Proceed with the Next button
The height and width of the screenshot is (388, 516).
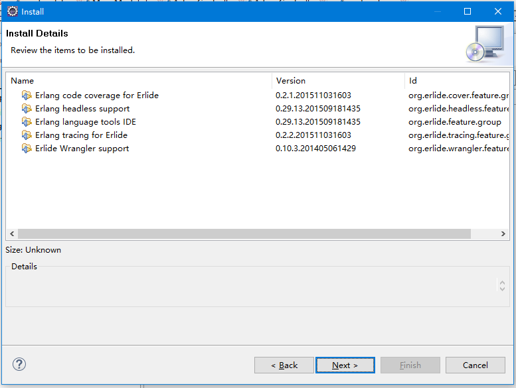345,365
